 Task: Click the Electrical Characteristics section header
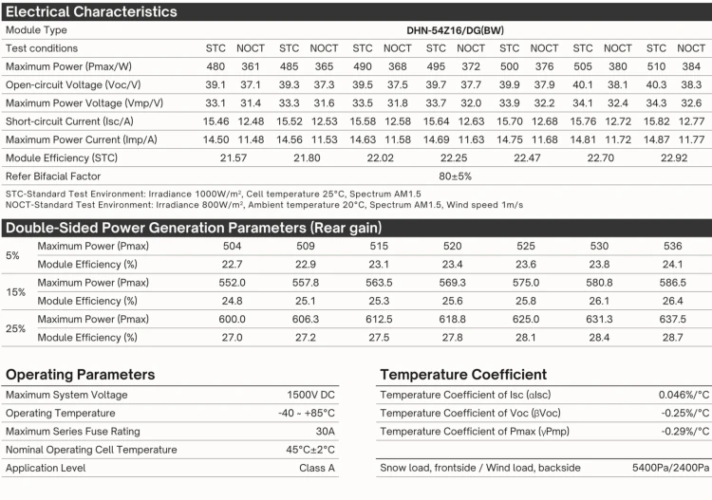pos(91,11)
